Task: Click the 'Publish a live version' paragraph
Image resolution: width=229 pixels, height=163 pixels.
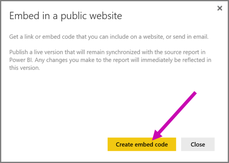Action: [110, 60]
